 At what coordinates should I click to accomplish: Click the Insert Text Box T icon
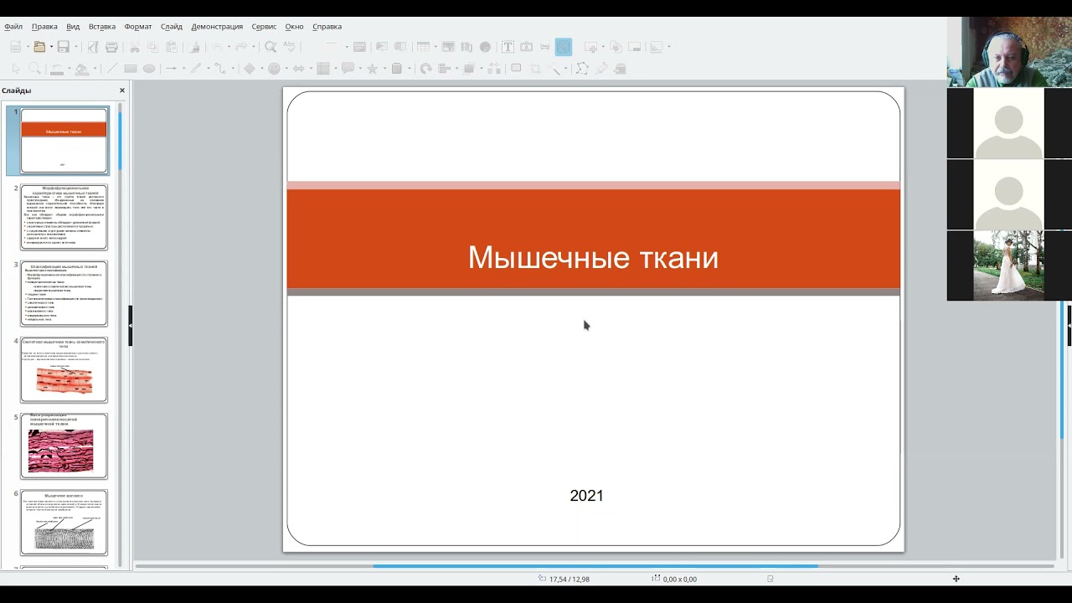tap(508, 47)
